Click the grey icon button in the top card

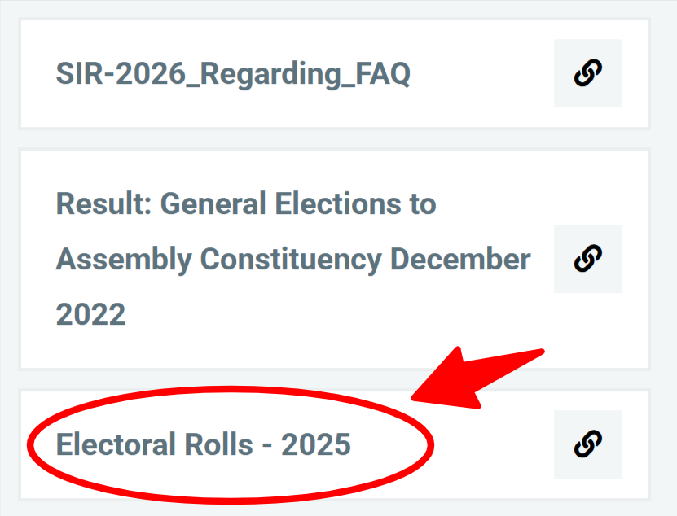point(587,73)
